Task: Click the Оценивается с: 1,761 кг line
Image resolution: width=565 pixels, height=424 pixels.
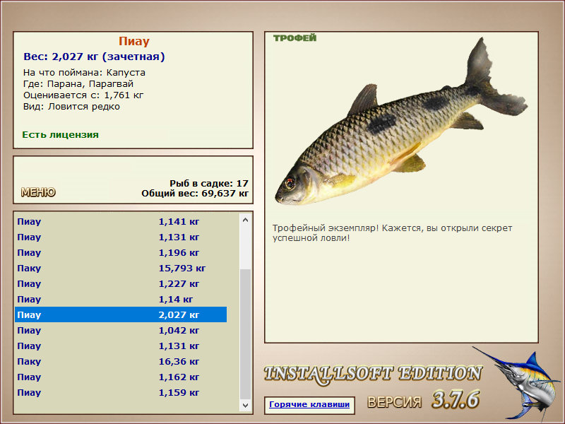Action: (83, 95)
